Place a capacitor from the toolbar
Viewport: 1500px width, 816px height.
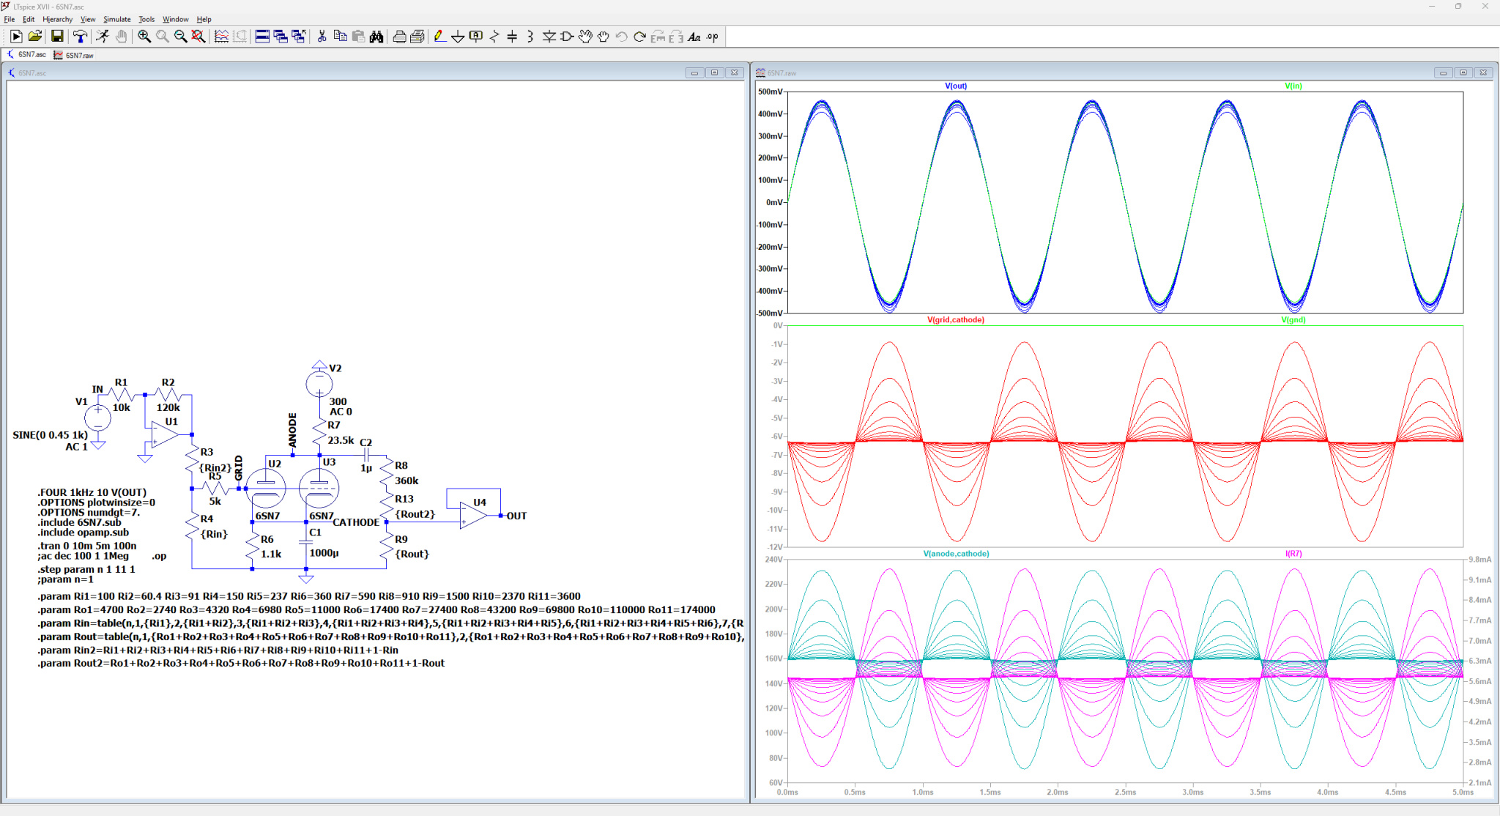[x=512, y=37]
